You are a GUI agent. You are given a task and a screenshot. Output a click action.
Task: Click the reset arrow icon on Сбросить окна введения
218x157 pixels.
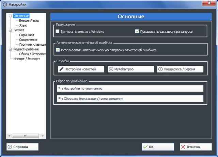click(x=61, y=99)
